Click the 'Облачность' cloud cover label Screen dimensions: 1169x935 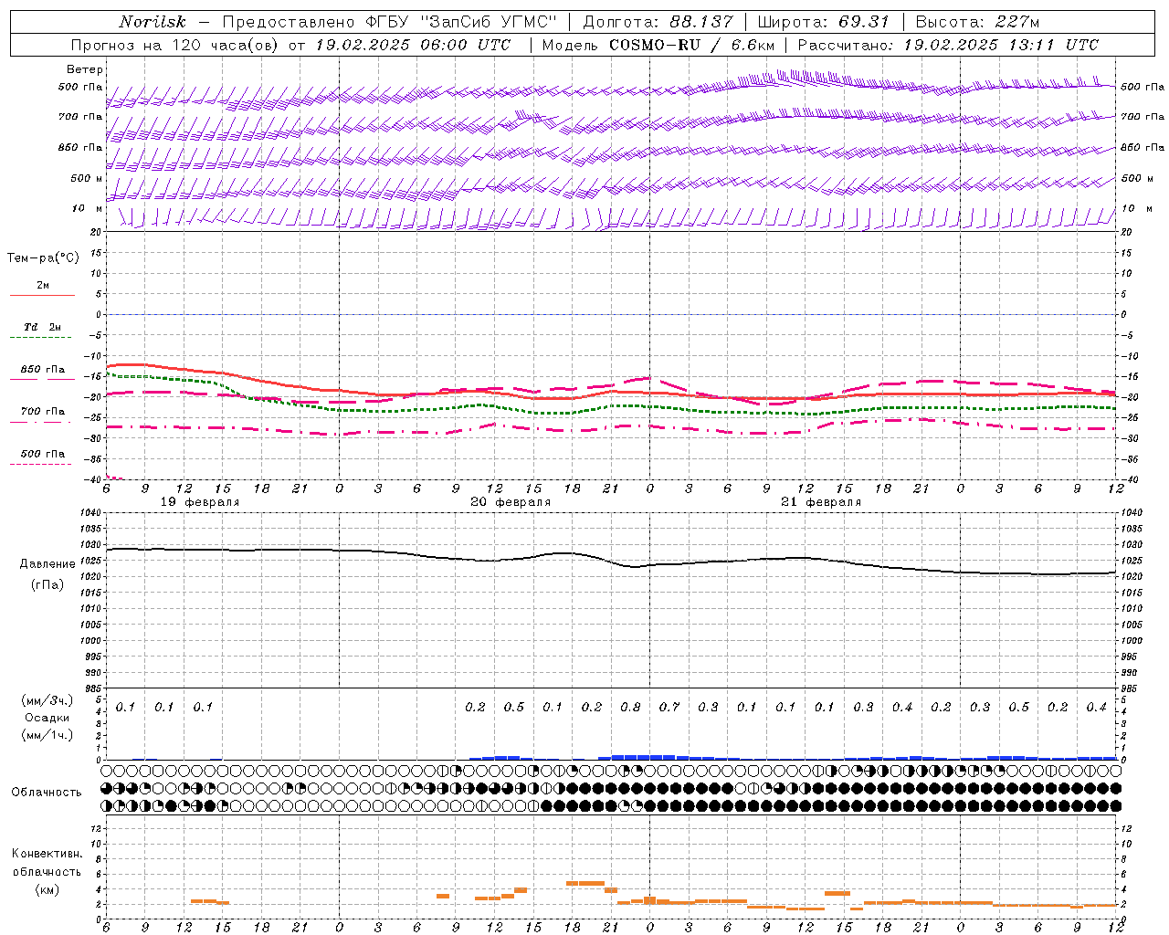pos(47,793)
